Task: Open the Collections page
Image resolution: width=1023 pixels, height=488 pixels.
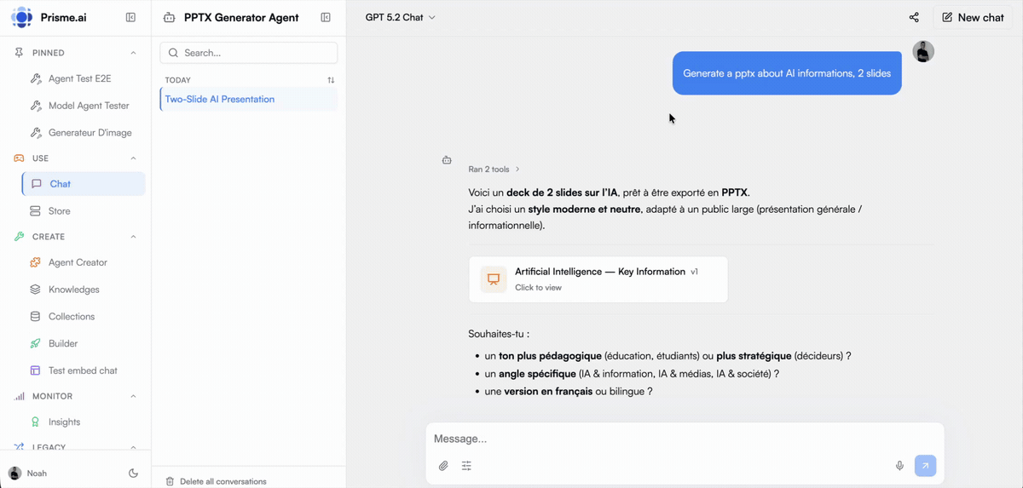Action: coord(72,317)
